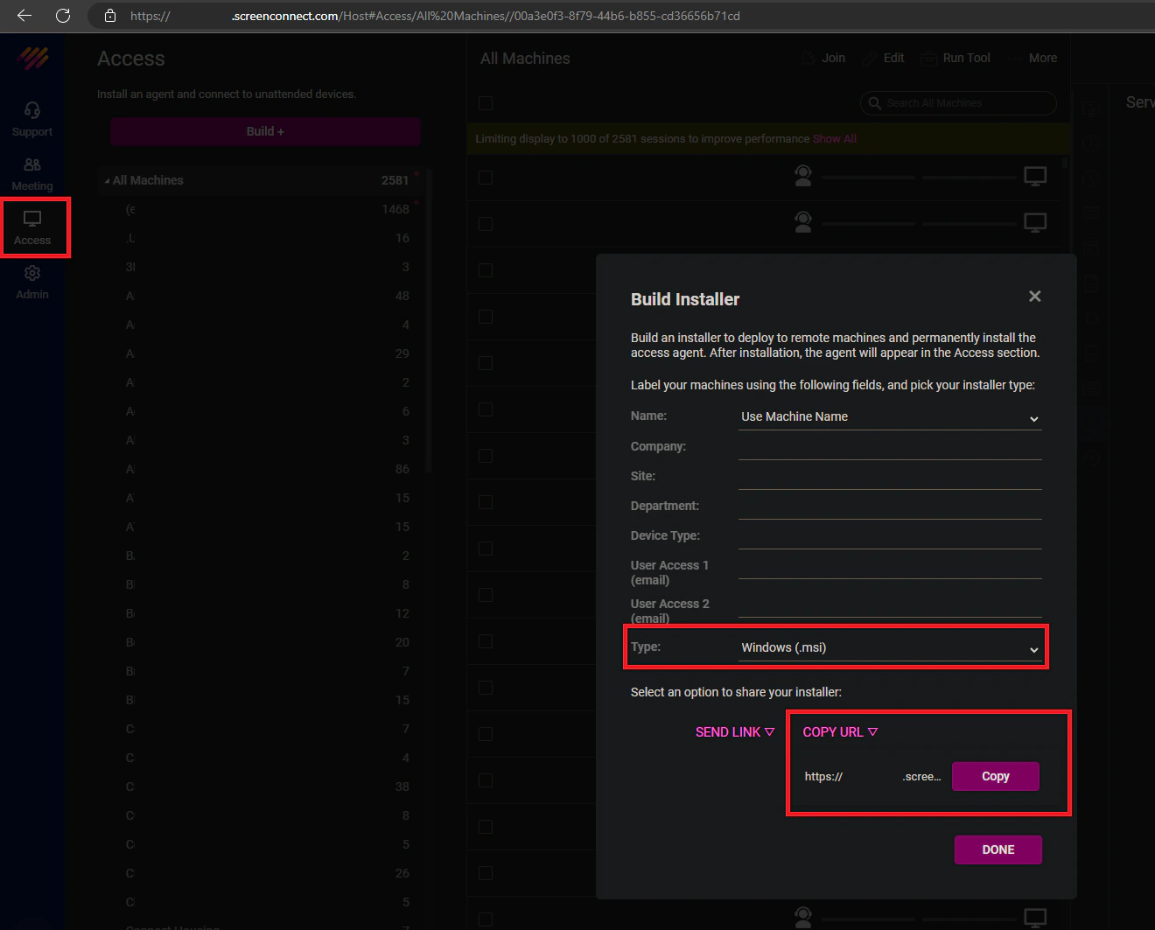Click the User Access 1 email field
This screenshot has height=930, width=1155.
tap(890, 567)
